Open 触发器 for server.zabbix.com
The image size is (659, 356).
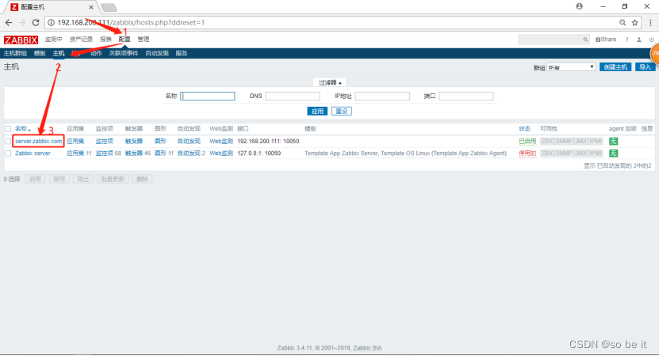[134, 142]
